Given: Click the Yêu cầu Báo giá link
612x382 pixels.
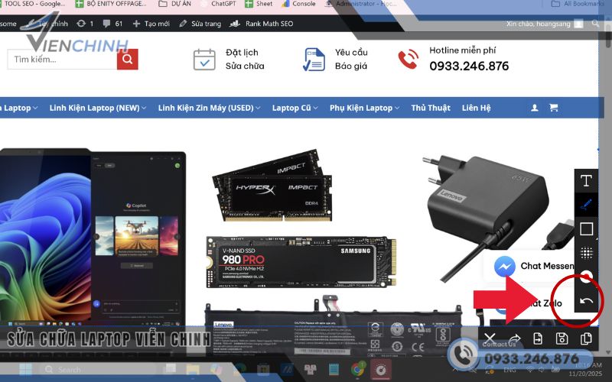Looking at the screenshot, I should [x=351, y=60].
